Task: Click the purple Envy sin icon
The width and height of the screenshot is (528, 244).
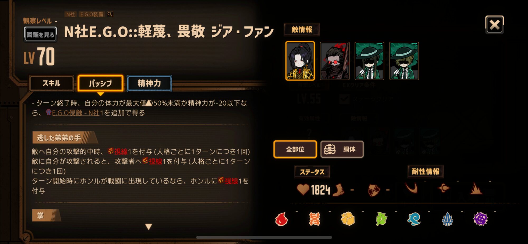Action: (x=480, y=219)
